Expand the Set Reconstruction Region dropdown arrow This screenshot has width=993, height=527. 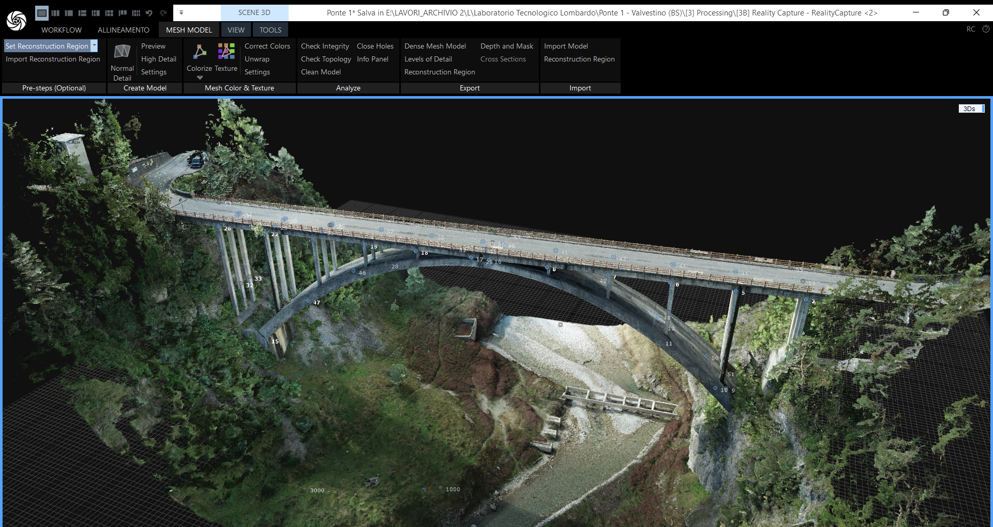coord(94,46)
